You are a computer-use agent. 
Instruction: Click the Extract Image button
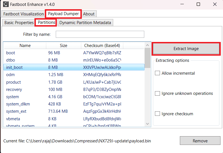point(186,49)
